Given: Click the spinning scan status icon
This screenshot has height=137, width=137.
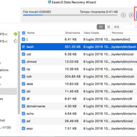Looking at the screenshot, I should (x=15, y=41).
